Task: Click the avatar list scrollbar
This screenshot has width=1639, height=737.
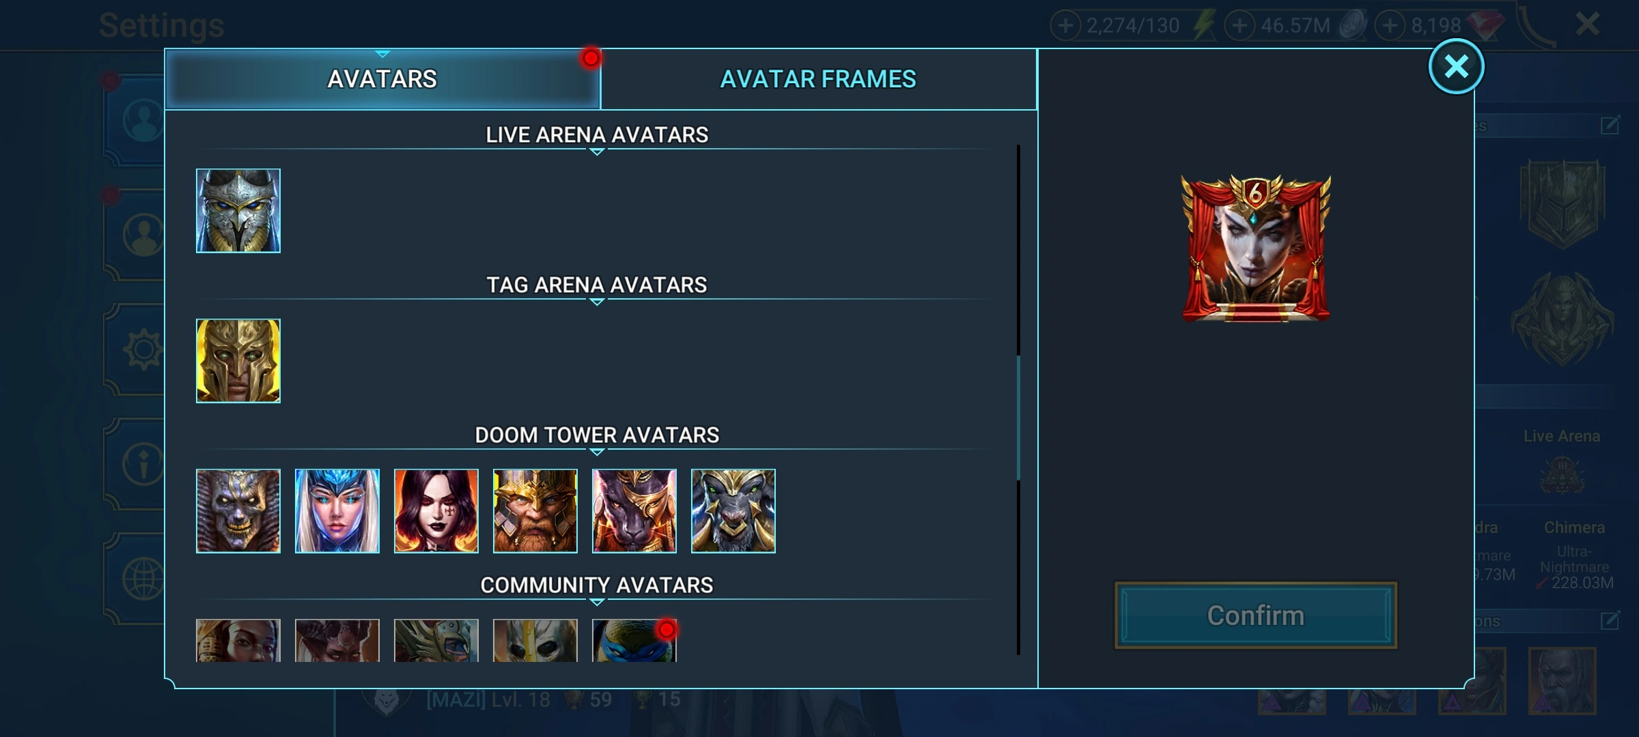Action: click(x=1018, y=418)
